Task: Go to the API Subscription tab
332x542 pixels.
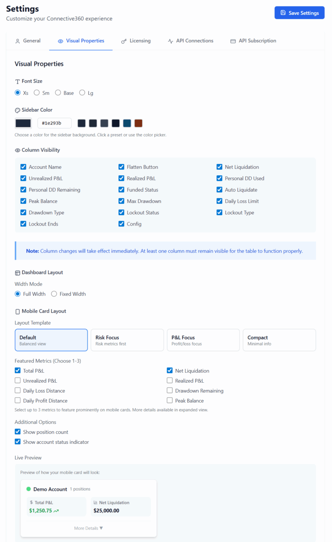Action: 253,41
